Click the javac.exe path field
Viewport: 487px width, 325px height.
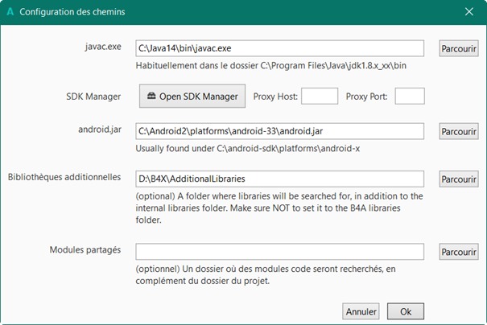280,48
